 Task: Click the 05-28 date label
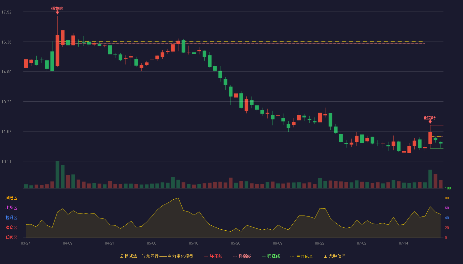[x=235, y=243]
